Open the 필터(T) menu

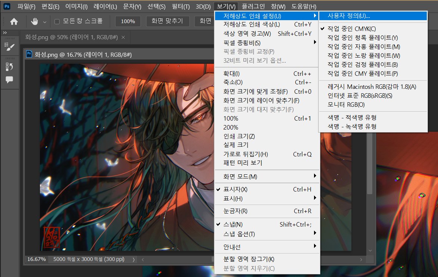coord(180,6)
